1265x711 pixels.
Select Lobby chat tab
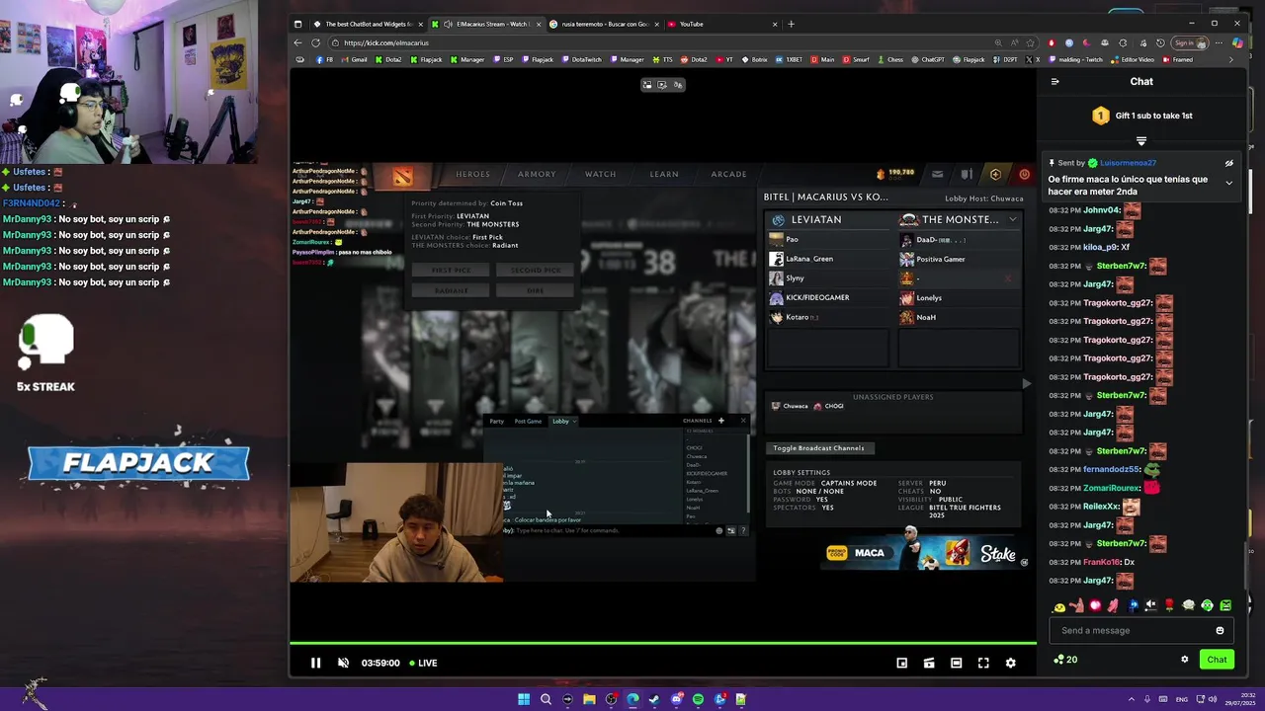tap(563, 421)
